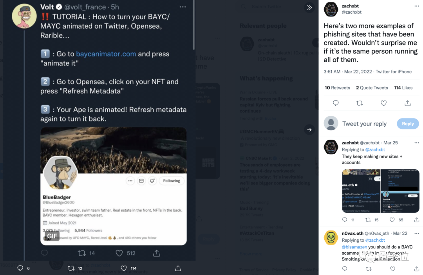
Task: Retweet zachxbt's main tweet in right panel
Action: [360, 103]
